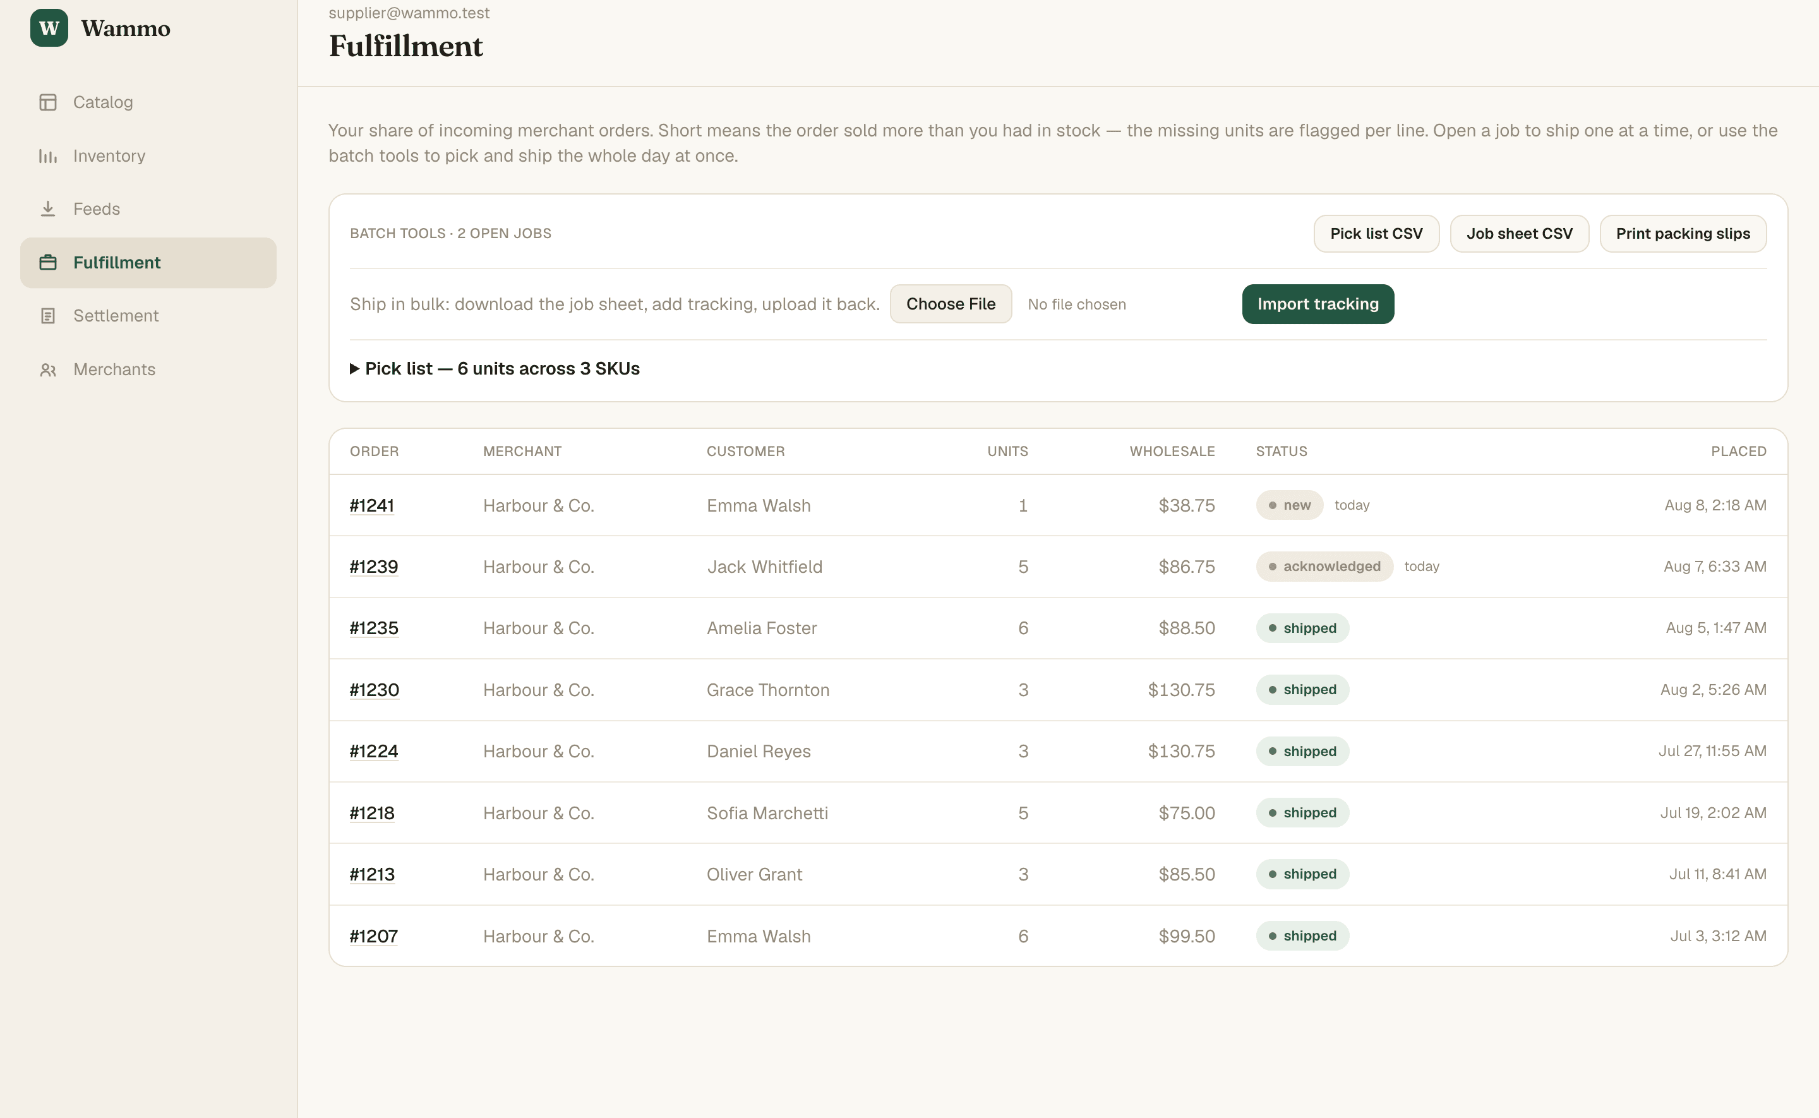This screenshot has height=1118, width=1819.
Task: Open order #1239
Action: (x=374, y=567)
